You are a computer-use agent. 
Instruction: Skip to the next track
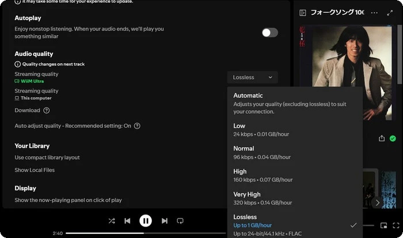click(165, 221)
